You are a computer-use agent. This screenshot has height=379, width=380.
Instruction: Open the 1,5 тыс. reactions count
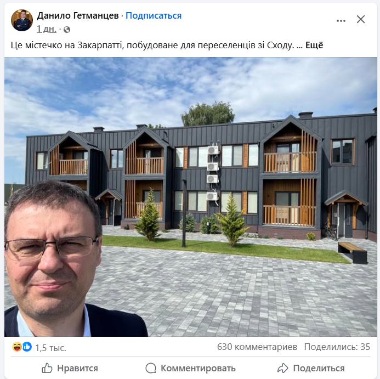point(50,348)
